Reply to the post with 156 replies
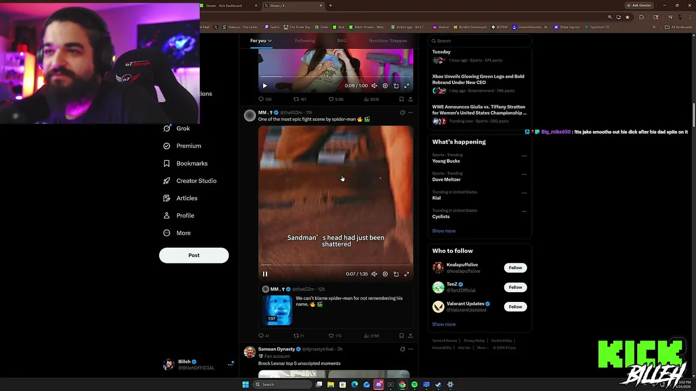Image resolution: width=696 pixels, height=391 pixels. [265, 99]
